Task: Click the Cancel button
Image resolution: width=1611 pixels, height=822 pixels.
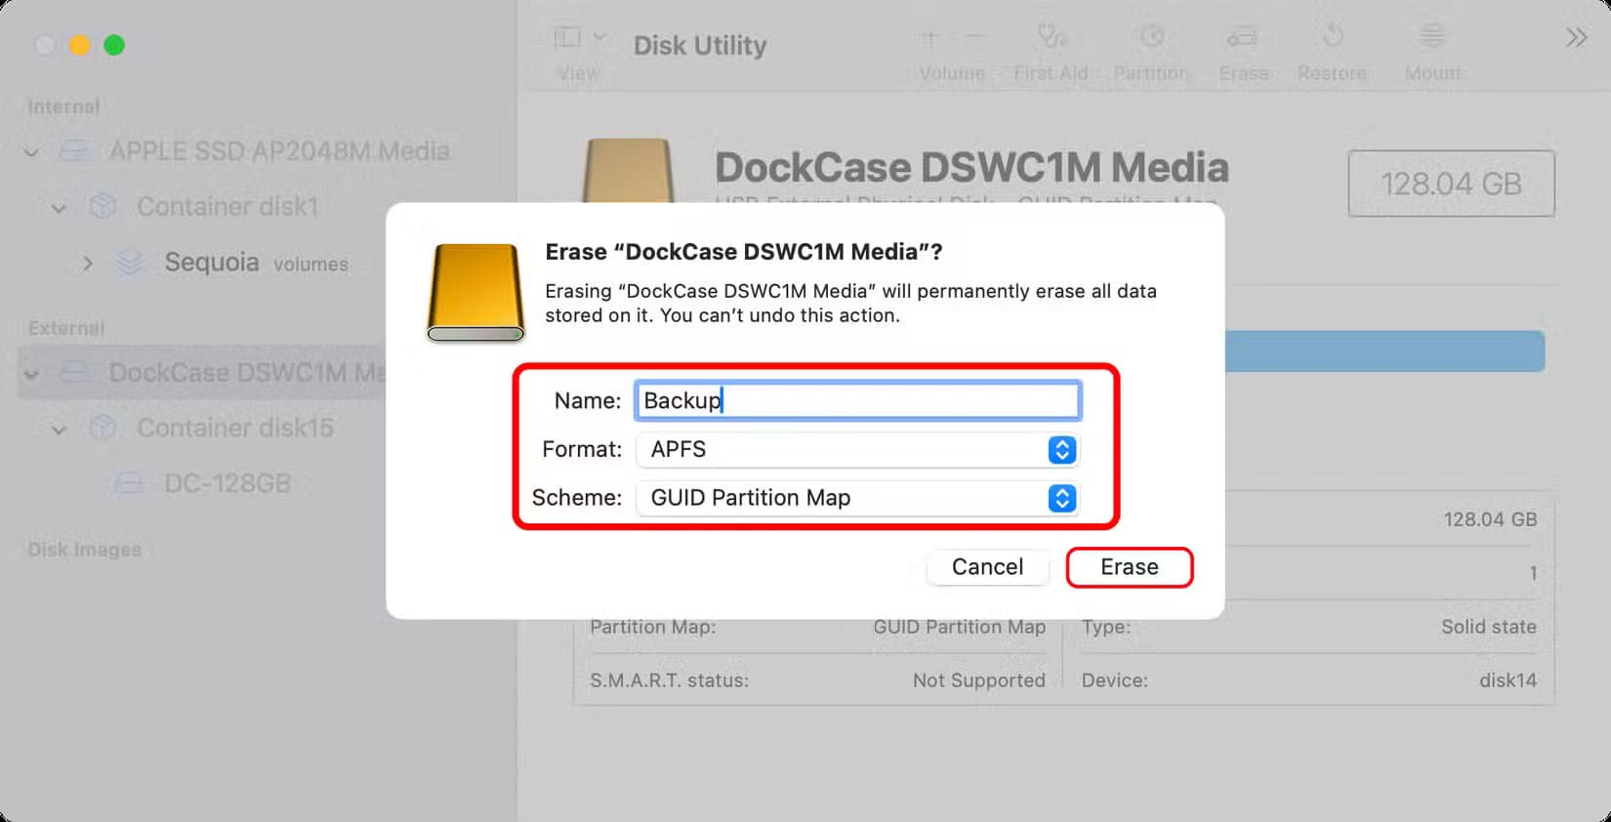Action: 987,567
